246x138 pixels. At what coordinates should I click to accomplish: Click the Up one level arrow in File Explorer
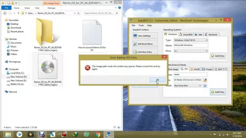click(x=18, y=13)
